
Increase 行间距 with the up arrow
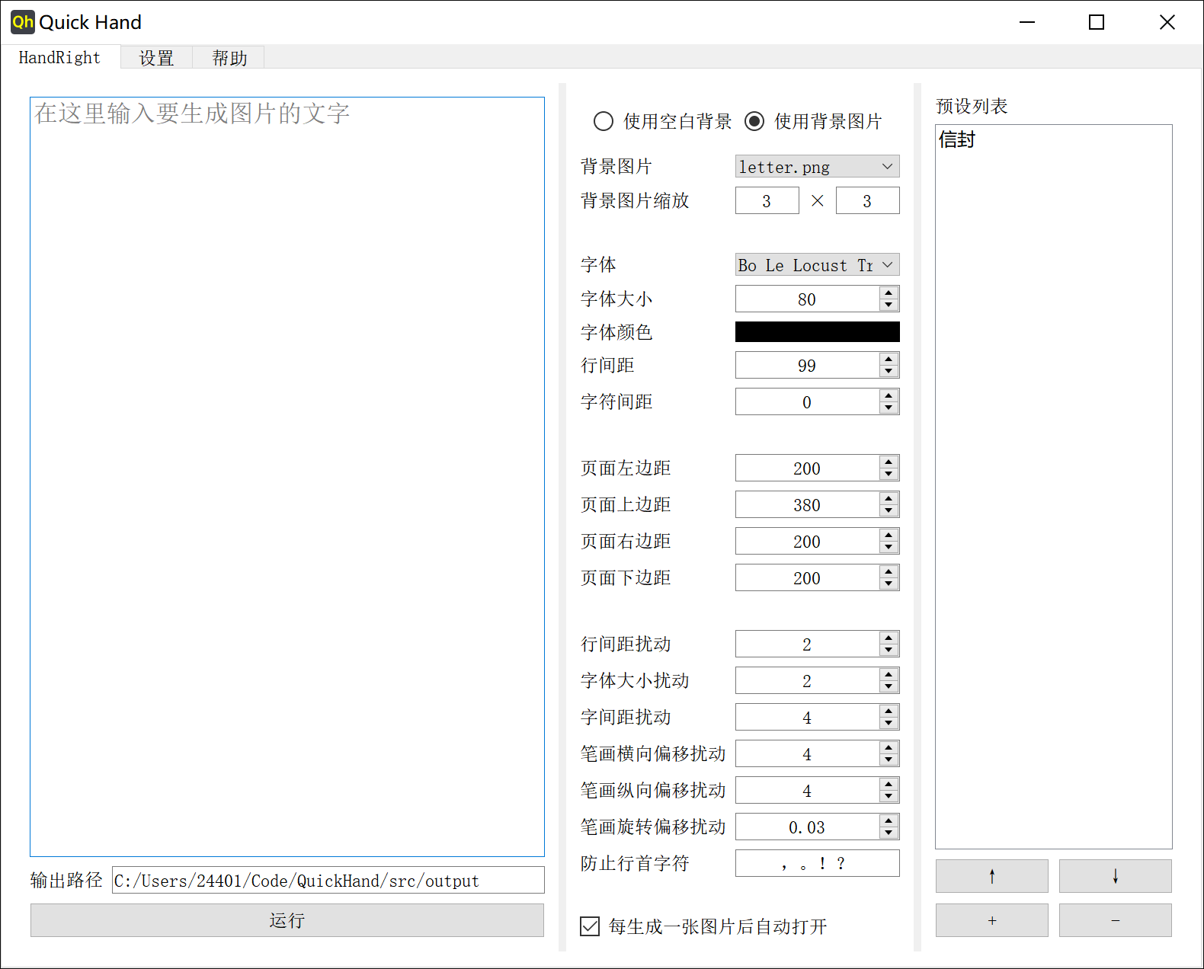(x=889, y=359)
